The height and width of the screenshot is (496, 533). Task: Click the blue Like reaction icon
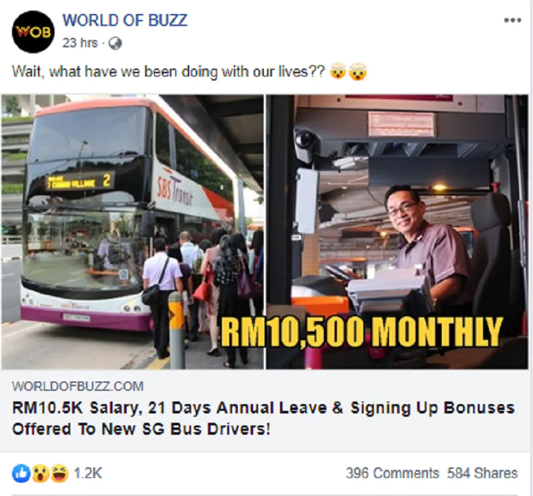pos(21,473)
